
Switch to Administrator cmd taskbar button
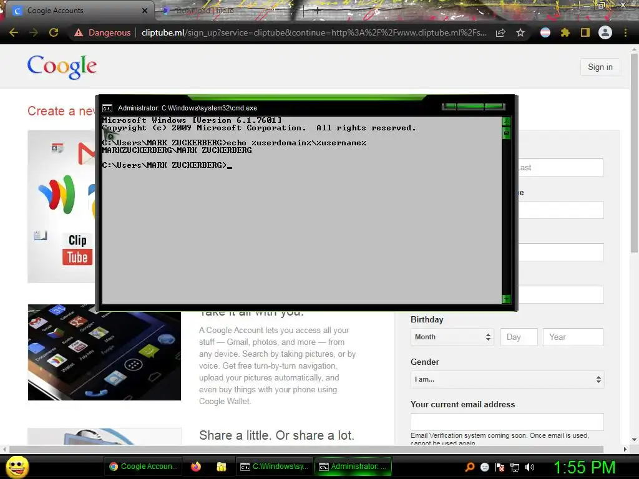353,467
